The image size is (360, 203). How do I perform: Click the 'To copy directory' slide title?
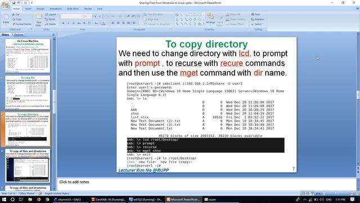(x=206, y=44)
